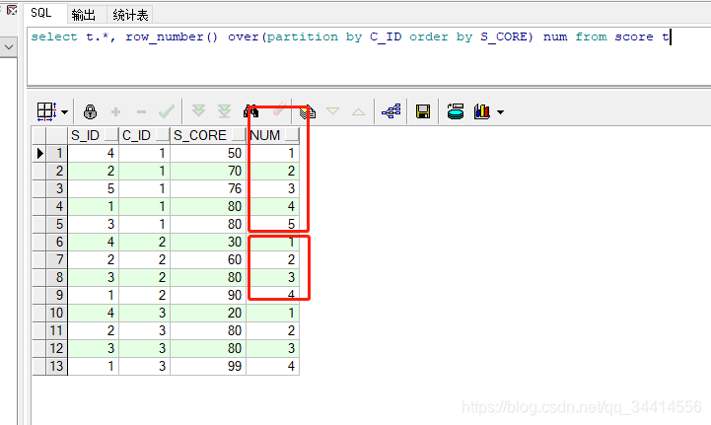Click the red X icon at top-left
This screenshot has height=425, width=711.
tap(12, 10)
